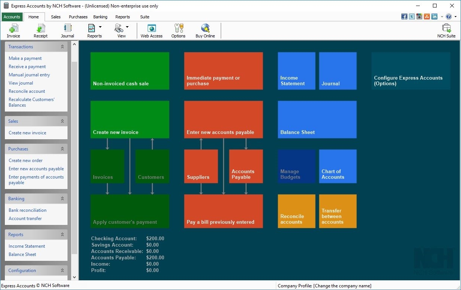Click the Buy Online toolbar icon
The width and height of the screenshot is (461, 290).
[205, 30]
